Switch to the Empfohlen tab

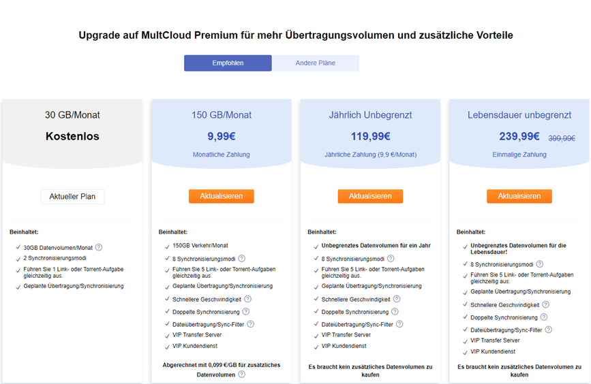click(228, 63)
